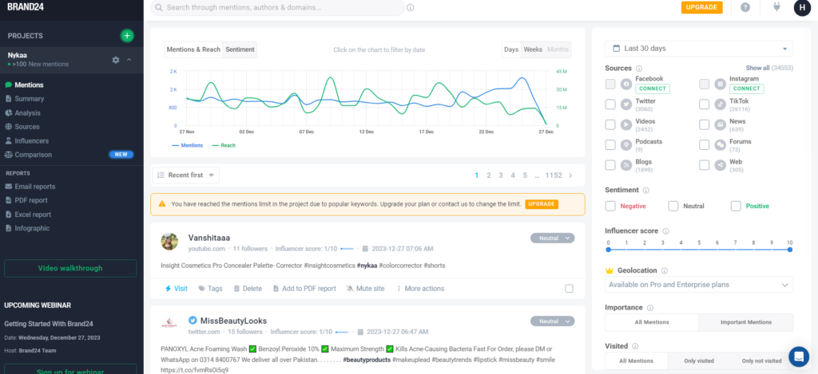
Task: Connect the Facebook source
Action: [652, 89]
